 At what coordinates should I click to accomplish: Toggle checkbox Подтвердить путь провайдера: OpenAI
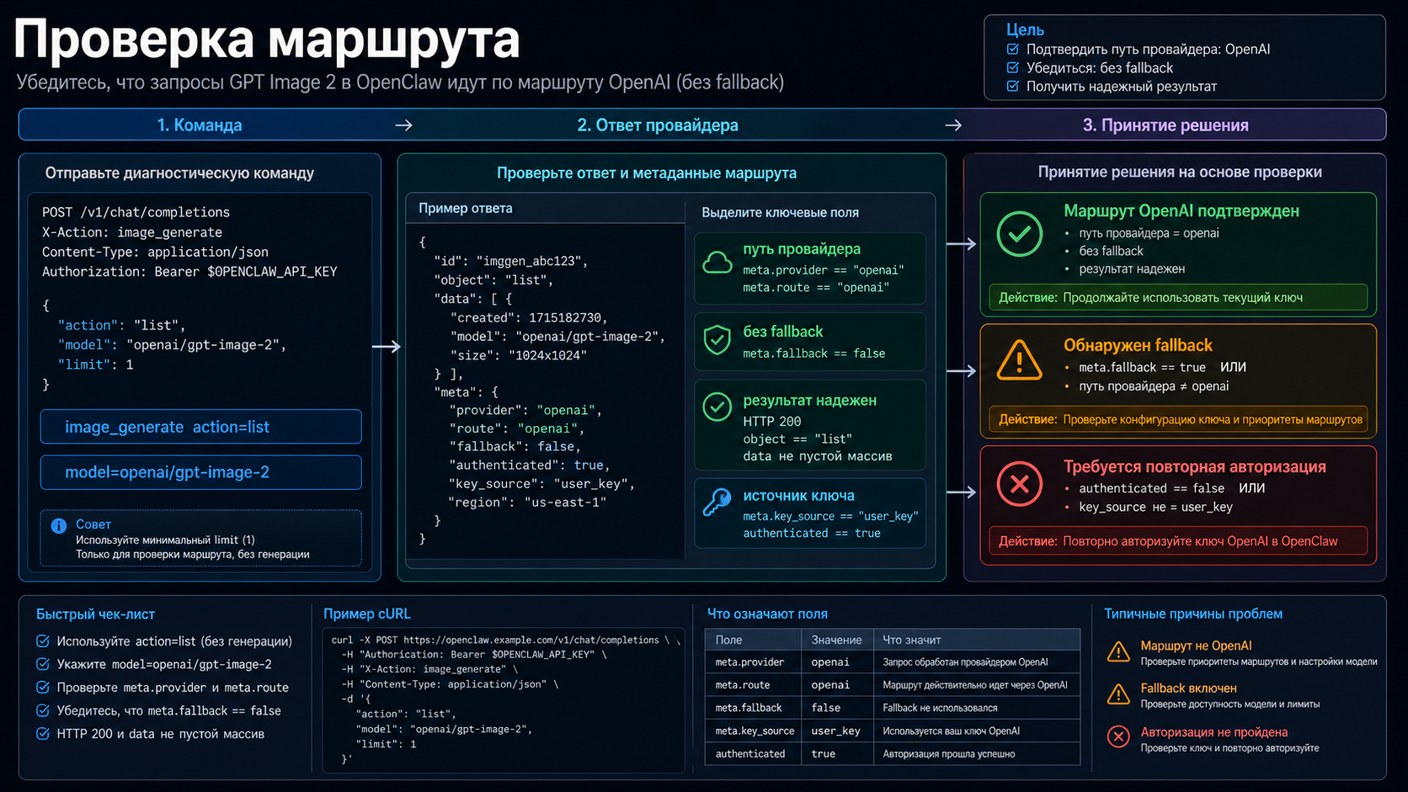click(x=1013, y=49)
